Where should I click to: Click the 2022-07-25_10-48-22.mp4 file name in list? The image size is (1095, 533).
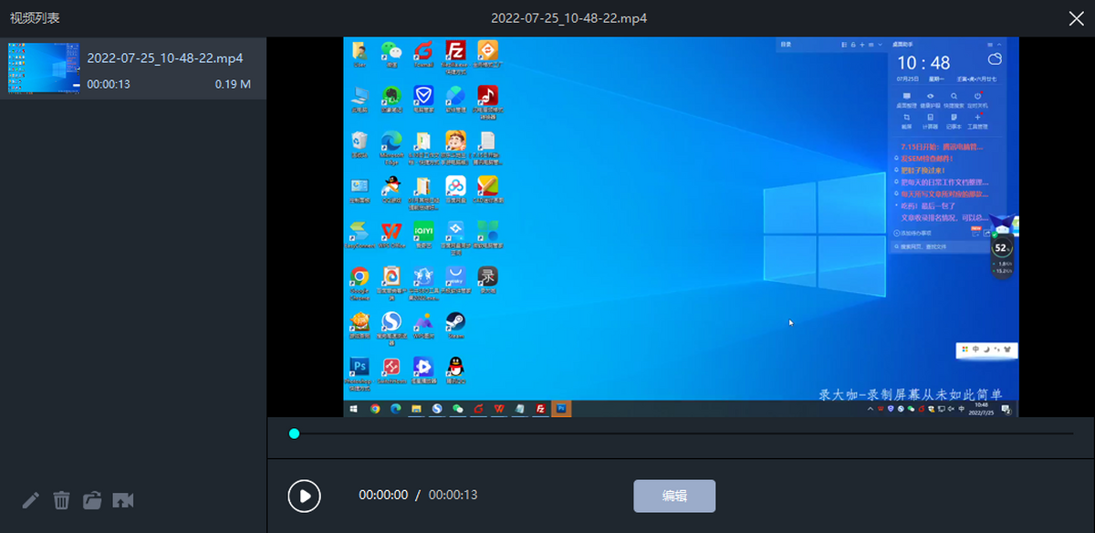click(164, 57)
